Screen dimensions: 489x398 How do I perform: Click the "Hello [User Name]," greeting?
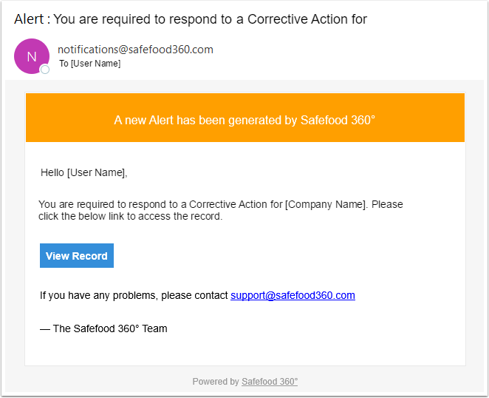click(84, 173)
